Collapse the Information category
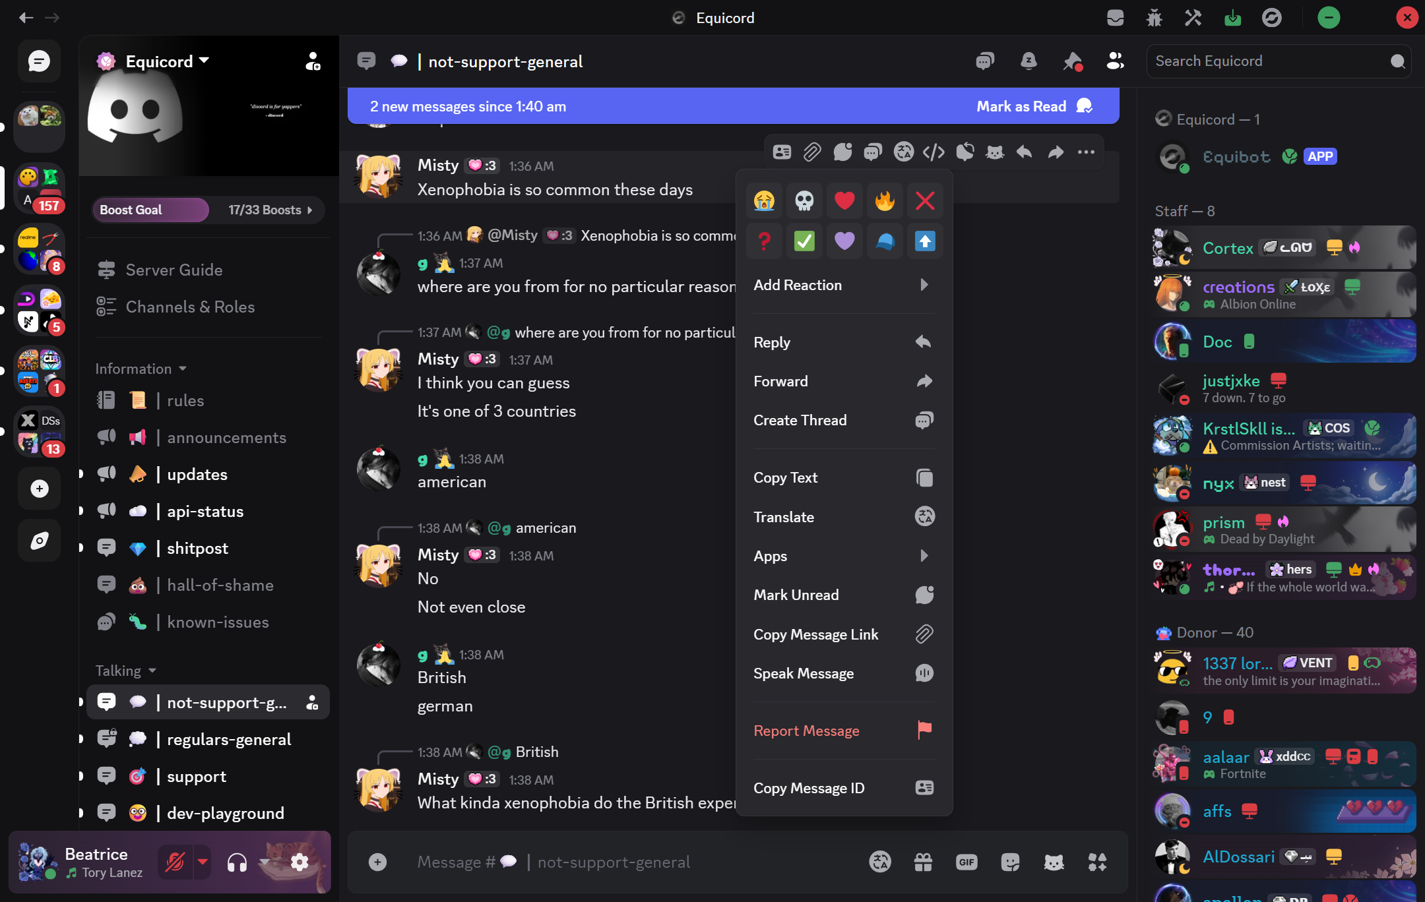This screenshot has width=1425, height=902. click(x=141, y=369)
